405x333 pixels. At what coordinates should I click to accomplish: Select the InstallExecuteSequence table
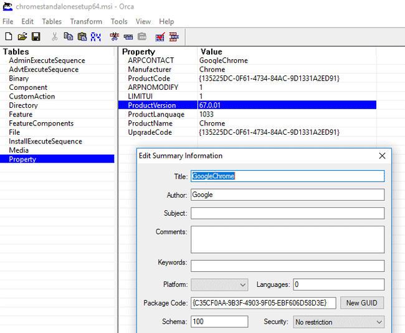(x=45, y=142)
